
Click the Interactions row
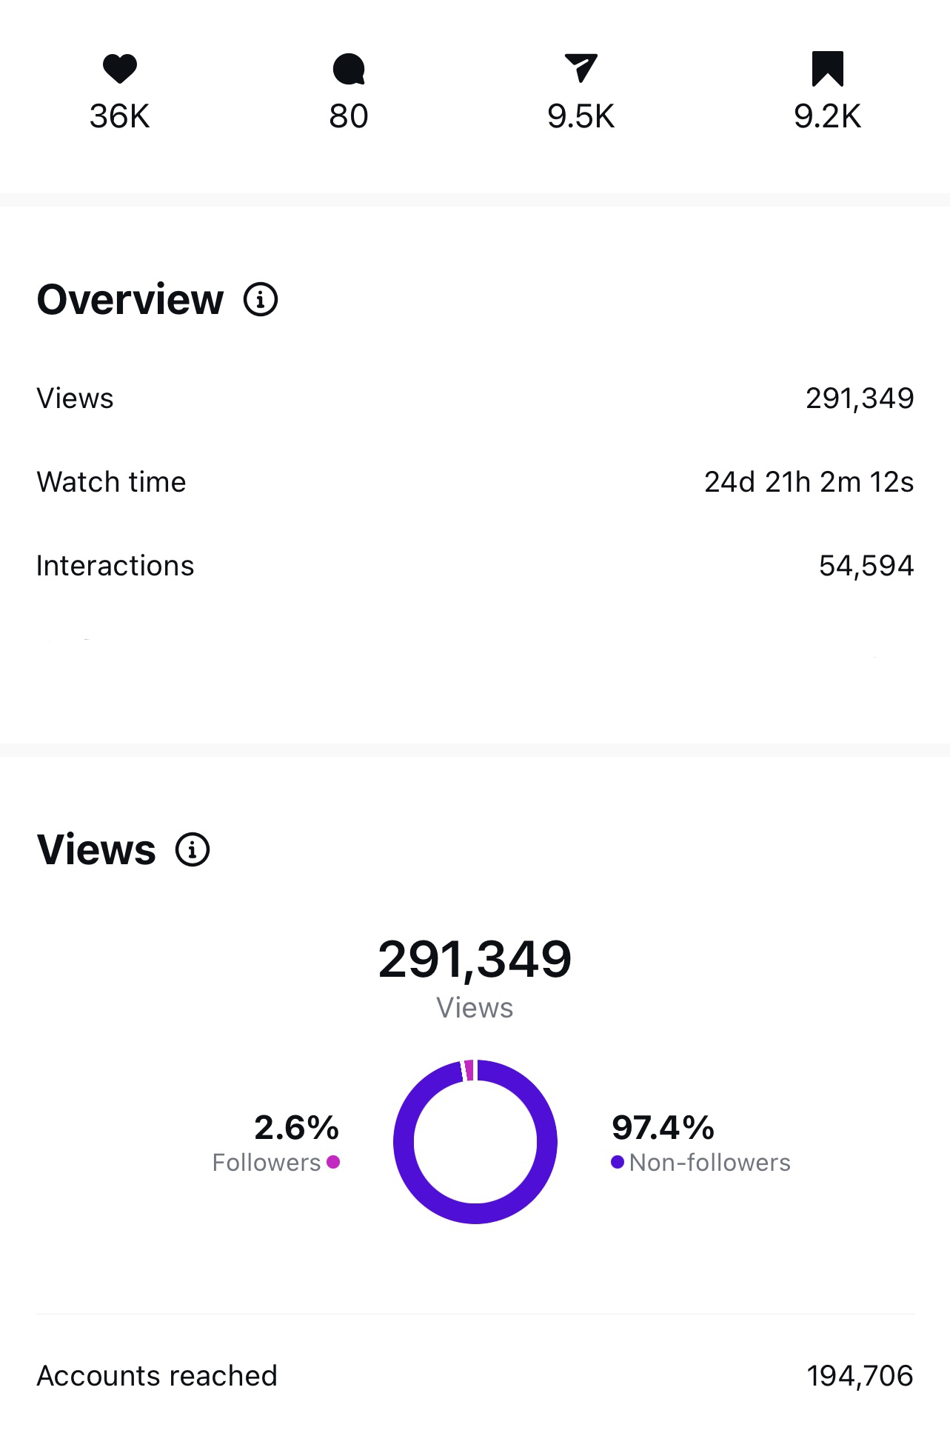(475, 566)
